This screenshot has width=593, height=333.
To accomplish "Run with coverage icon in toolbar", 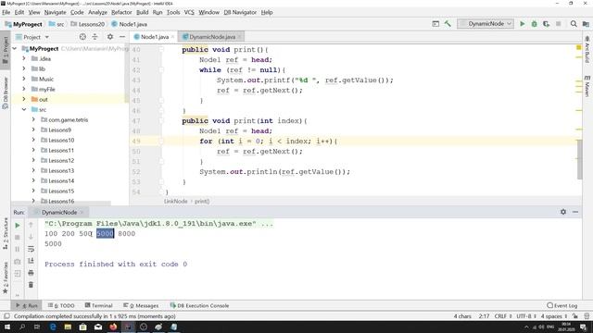I will [546, 24].
